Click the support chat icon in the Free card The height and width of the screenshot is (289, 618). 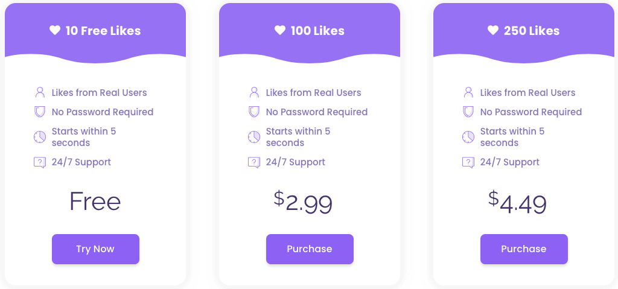click(x=40, y=162)
